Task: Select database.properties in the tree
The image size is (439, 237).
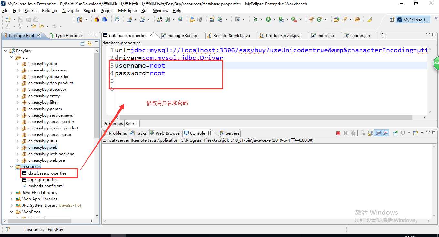Action: (44, 173)
